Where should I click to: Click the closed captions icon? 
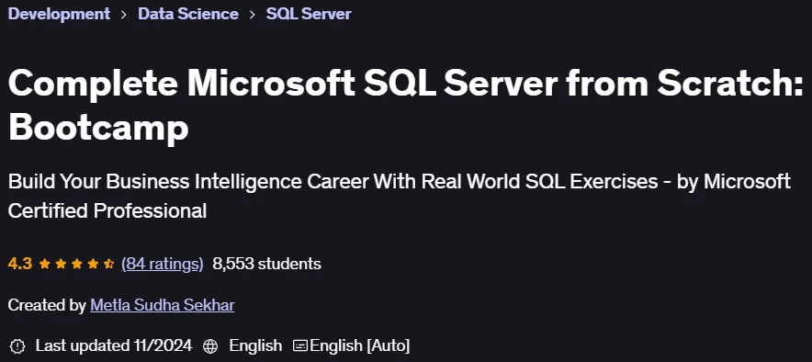(299, 345)
